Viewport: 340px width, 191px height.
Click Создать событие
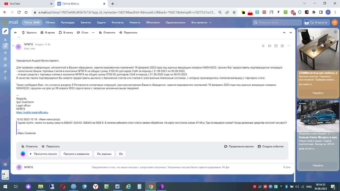pyautogui.click(x=270, y=146)
